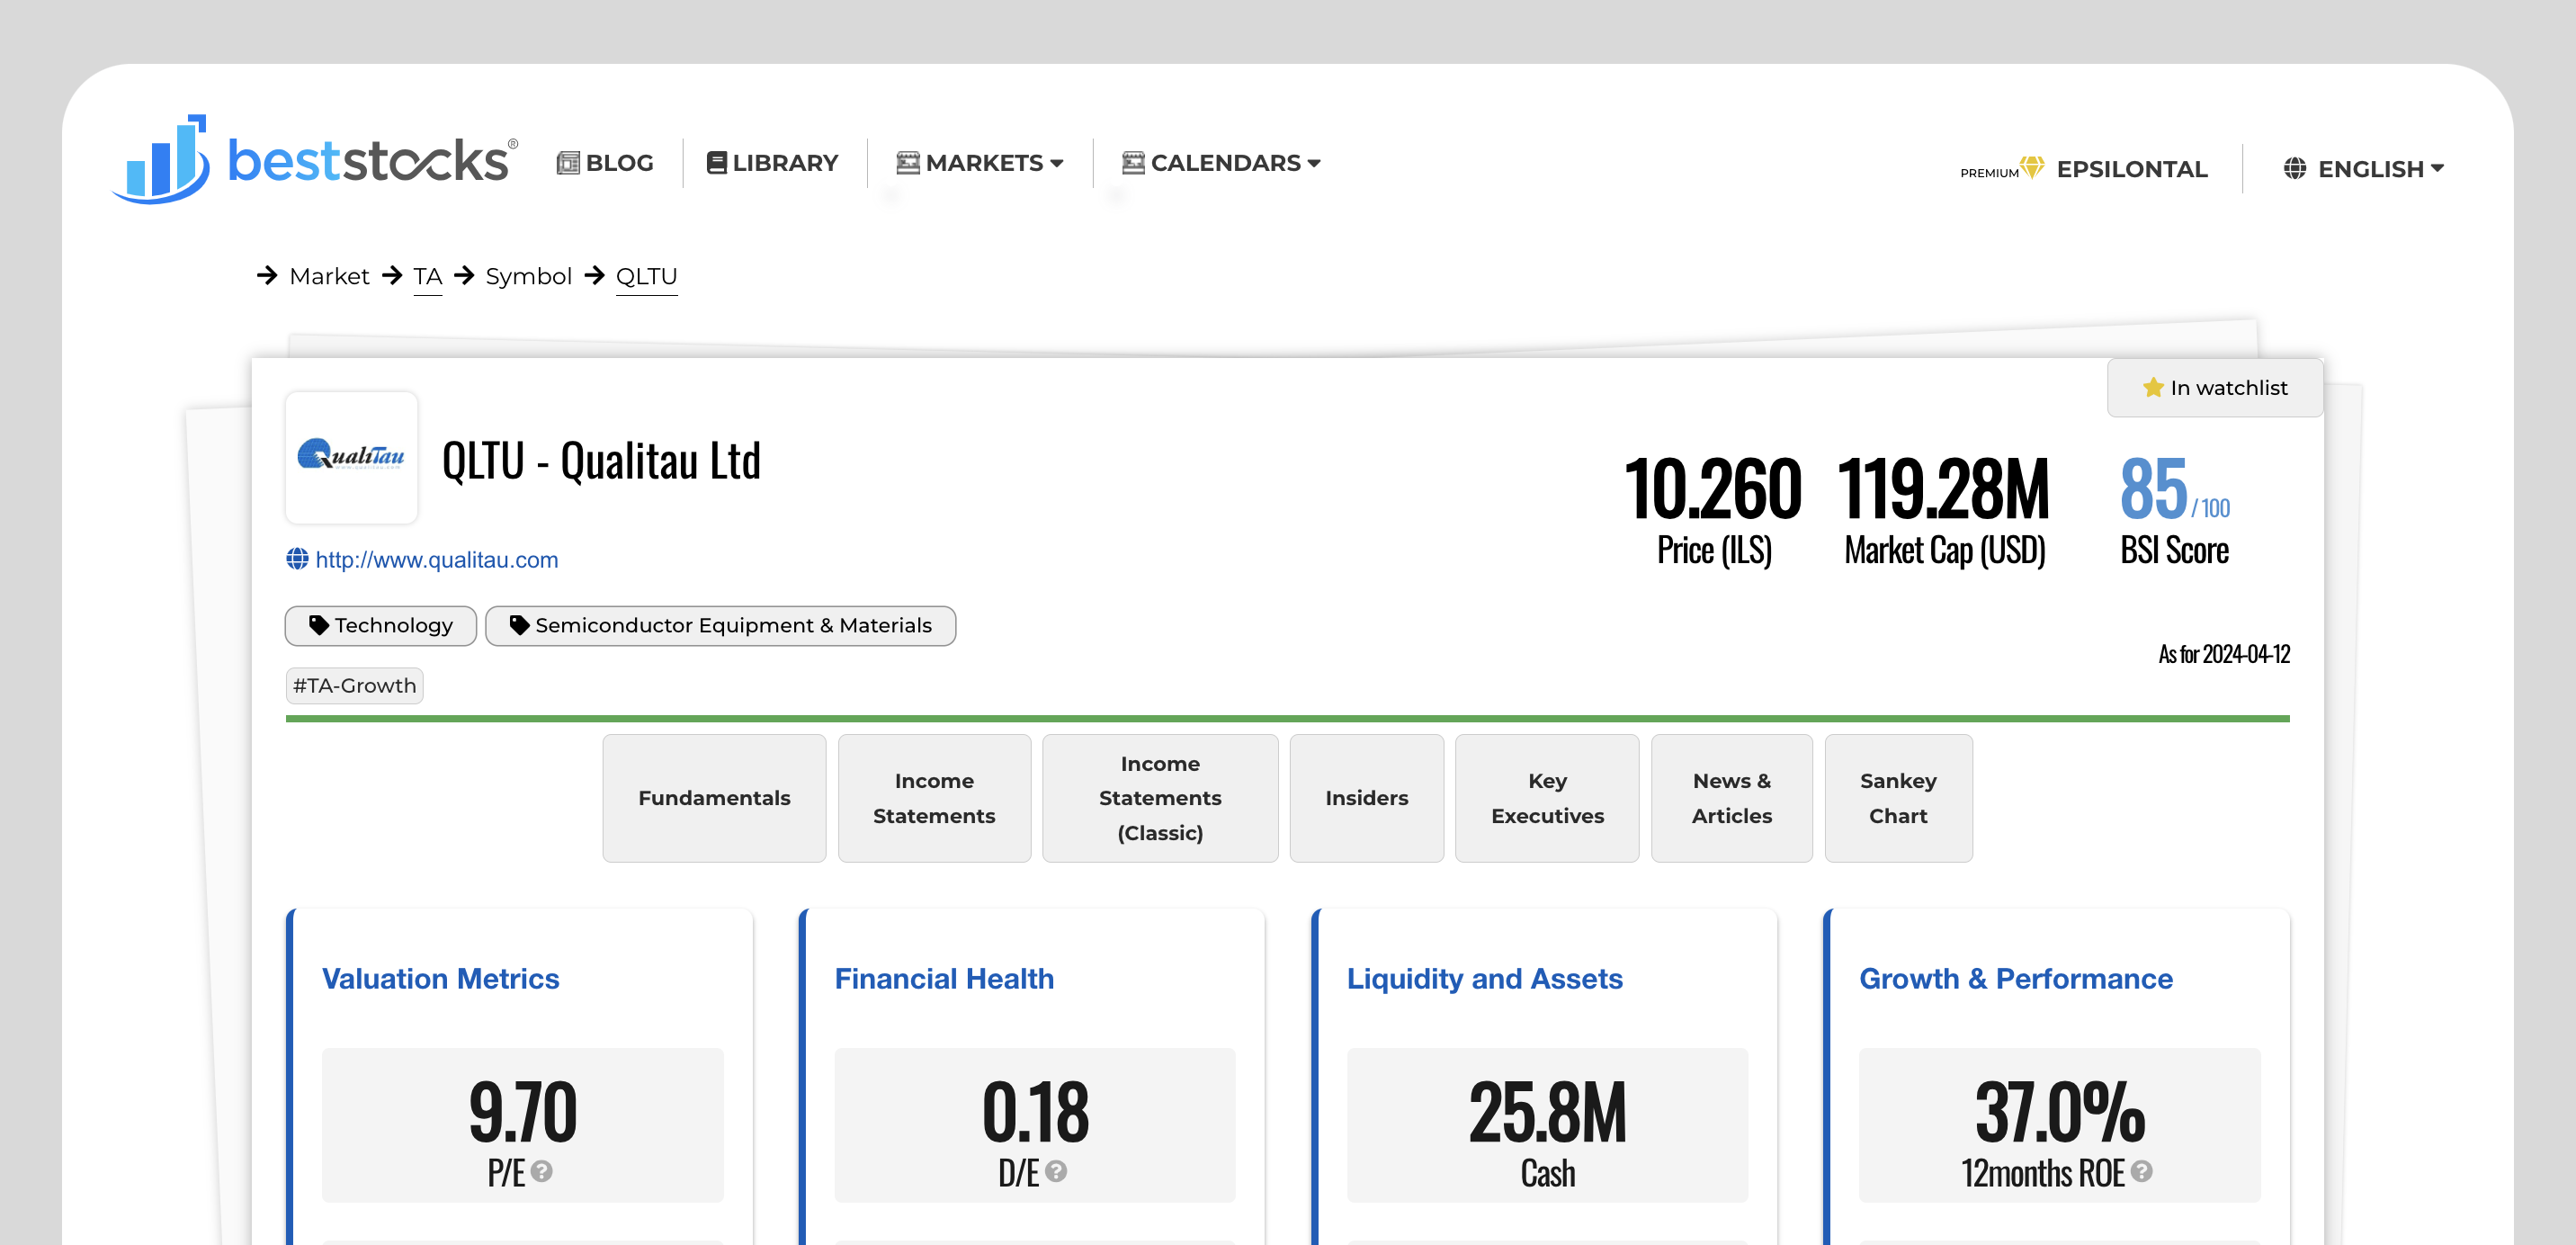Click the Valuation Metrics heading
The width and height of the screenshot is (2576, 1245).
pyautogui.click(x=440, y=978)
